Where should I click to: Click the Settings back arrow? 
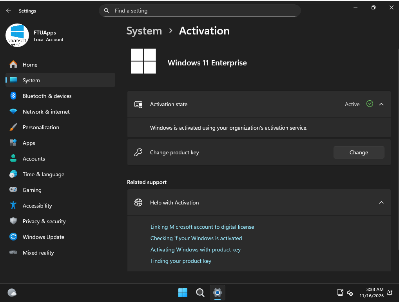click(x=9, y=11)
